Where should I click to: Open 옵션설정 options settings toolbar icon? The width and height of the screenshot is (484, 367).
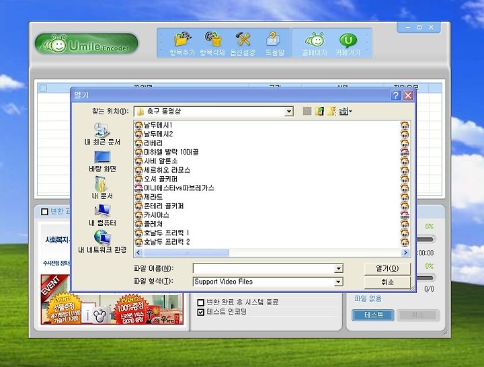[x=243, y=44]
